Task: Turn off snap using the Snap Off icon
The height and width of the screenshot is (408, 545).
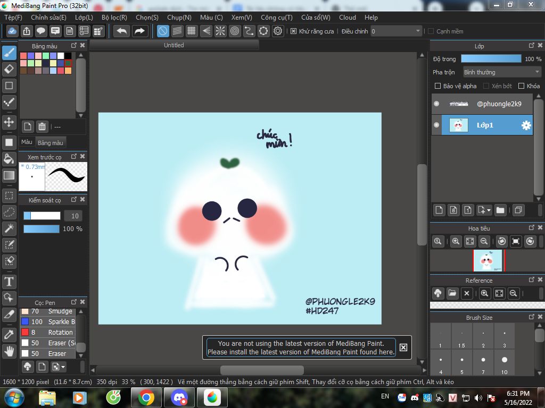Action: 163,31
